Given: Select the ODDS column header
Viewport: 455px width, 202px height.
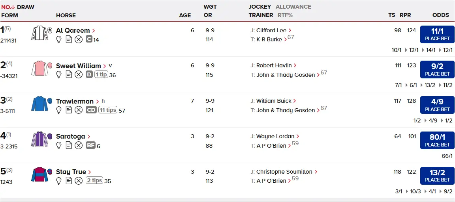Looking at the screenshot, I should [x=440, y=15].
